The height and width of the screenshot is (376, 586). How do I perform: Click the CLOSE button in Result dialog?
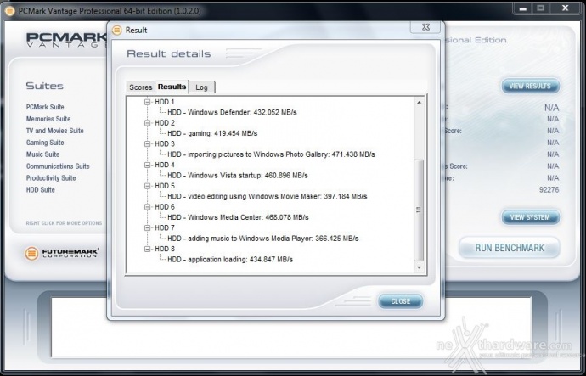click(400, 301)
